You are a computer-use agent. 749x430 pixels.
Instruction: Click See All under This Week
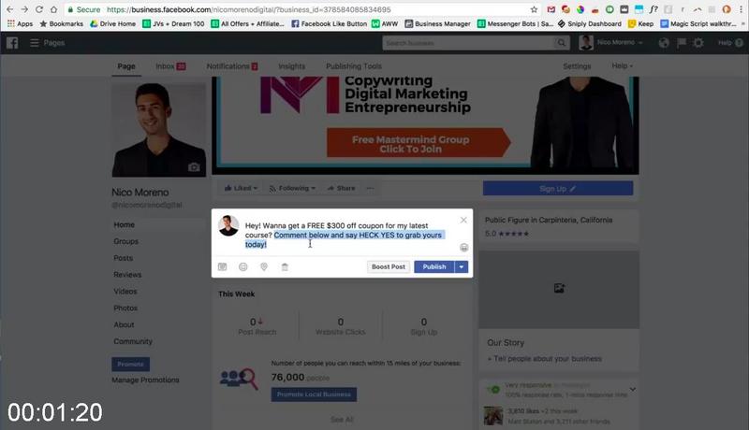pos(342,420)
